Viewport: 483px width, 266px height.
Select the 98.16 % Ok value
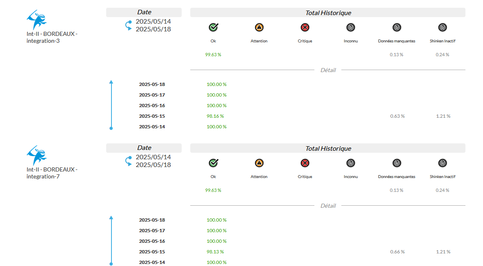215,116
